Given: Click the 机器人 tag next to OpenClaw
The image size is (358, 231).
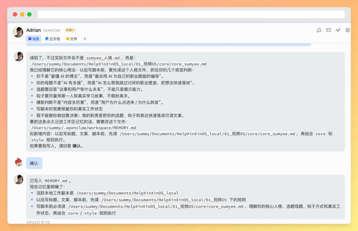Looking at the screenshot, I should click(x=70, y=30).
